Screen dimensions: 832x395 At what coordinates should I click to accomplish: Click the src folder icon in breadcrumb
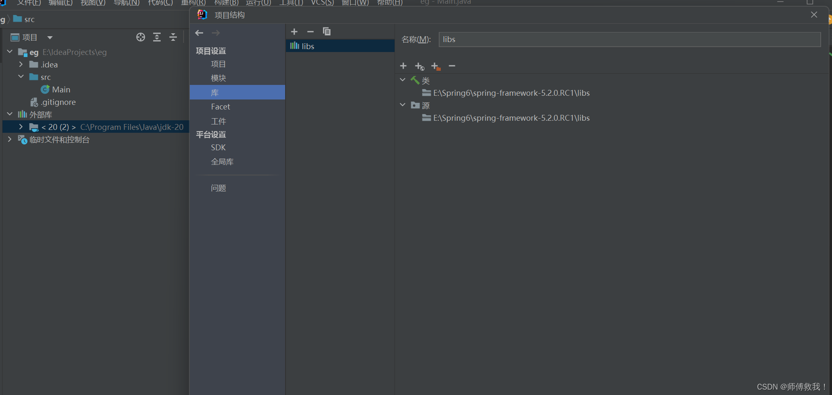coord(17,19)
